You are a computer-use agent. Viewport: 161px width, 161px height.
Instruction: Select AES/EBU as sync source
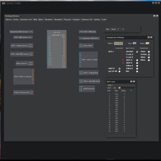[x=137, y=52]
